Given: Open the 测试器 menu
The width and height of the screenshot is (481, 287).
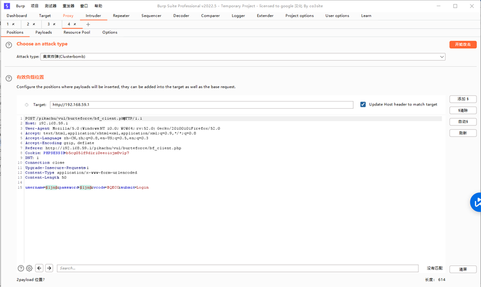Looking at the screenshot, I should [50, 6].
